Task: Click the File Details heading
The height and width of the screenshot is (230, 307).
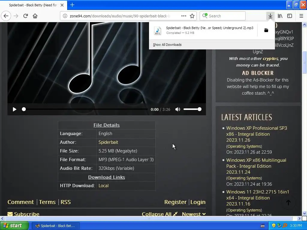Action: 106,125
